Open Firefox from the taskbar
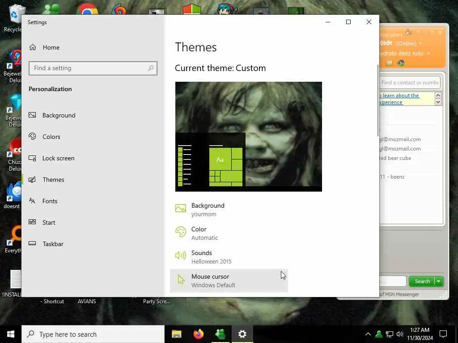This screenshot has height=343, width=458. (199, 334)
